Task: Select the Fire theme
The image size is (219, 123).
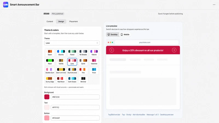Action: (x=83, y=71)
